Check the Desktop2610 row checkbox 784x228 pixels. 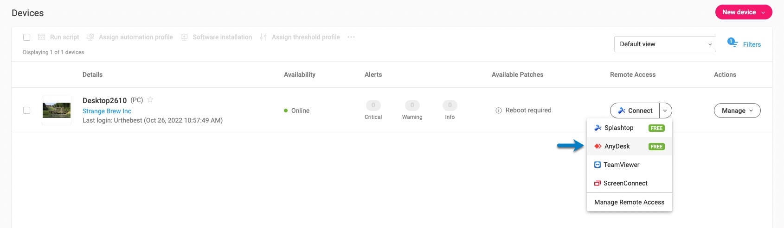(x=27, y=111)
